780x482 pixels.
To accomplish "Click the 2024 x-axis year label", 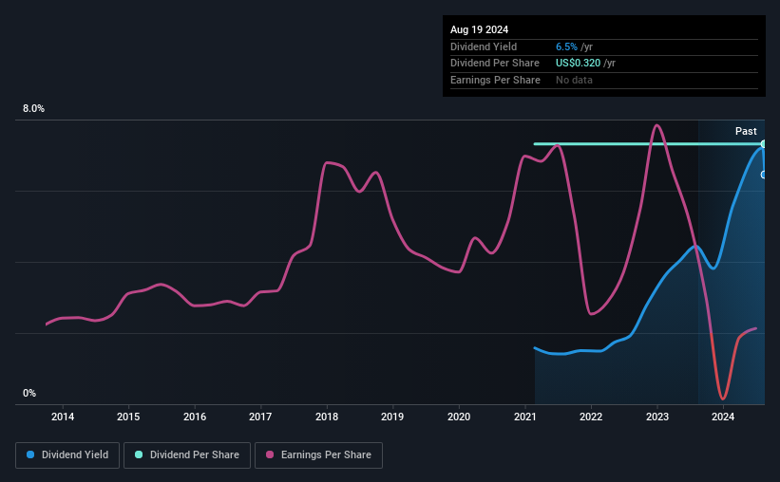I will [723, 417].
